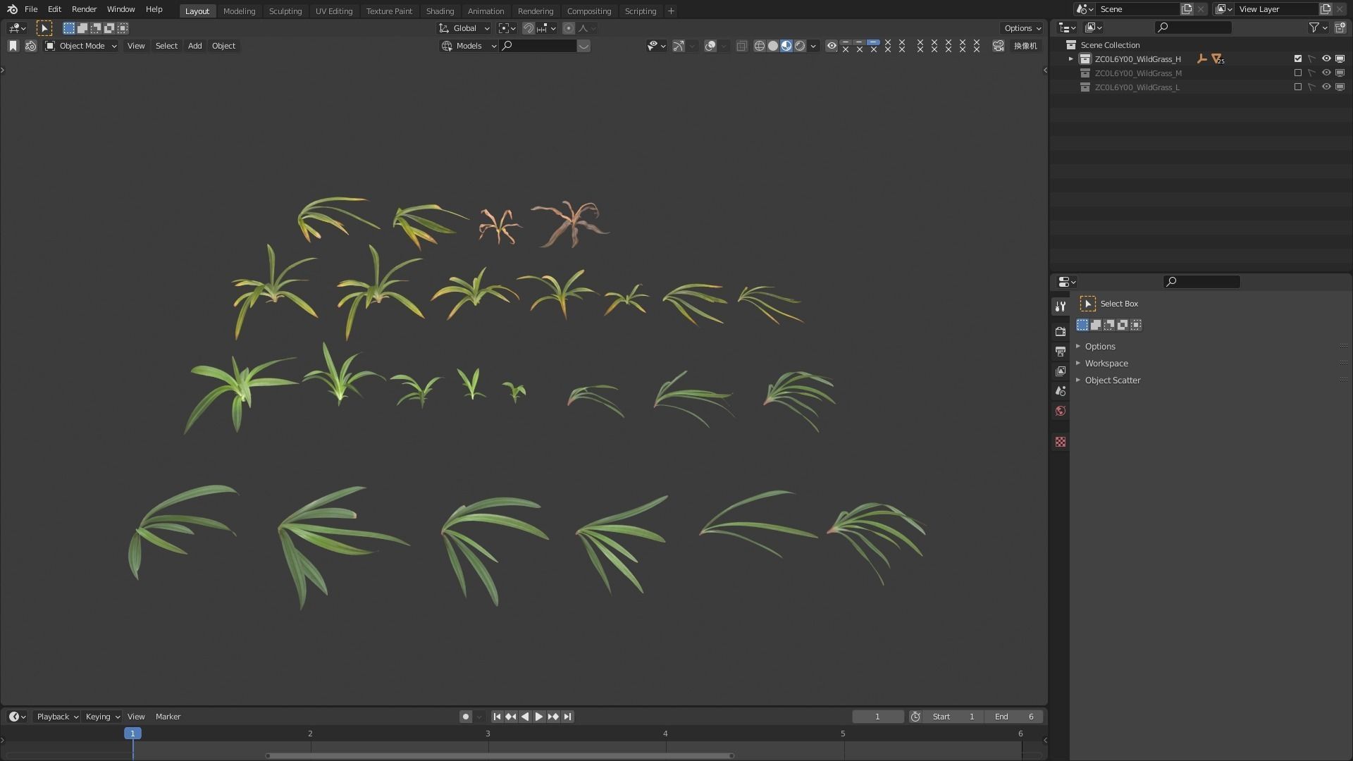Open Output properties tab
1353x761 pixels.
click(1061, 351)
